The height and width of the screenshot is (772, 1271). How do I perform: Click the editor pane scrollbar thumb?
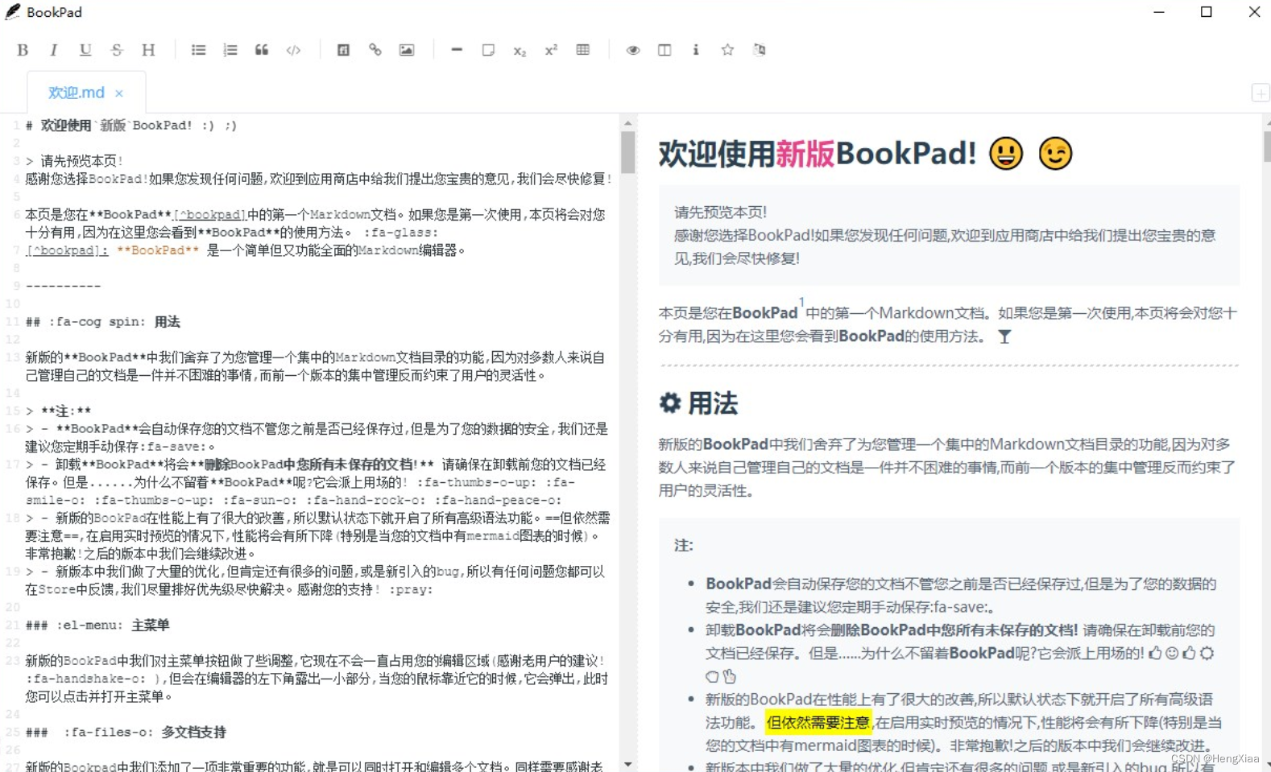point(627,152)
